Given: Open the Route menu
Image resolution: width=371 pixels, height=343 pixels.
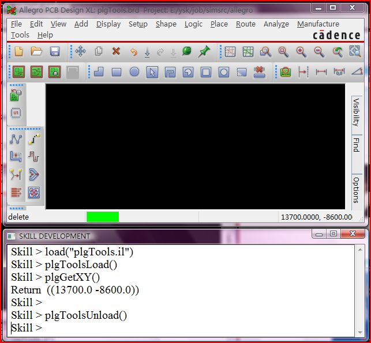Looking at the screenshot, I should 246,24.
